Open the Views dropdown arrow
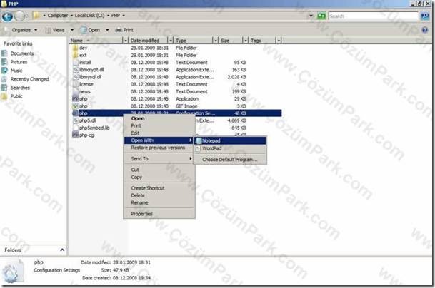This screenshot has width=435, height=288. coord(72,30)
